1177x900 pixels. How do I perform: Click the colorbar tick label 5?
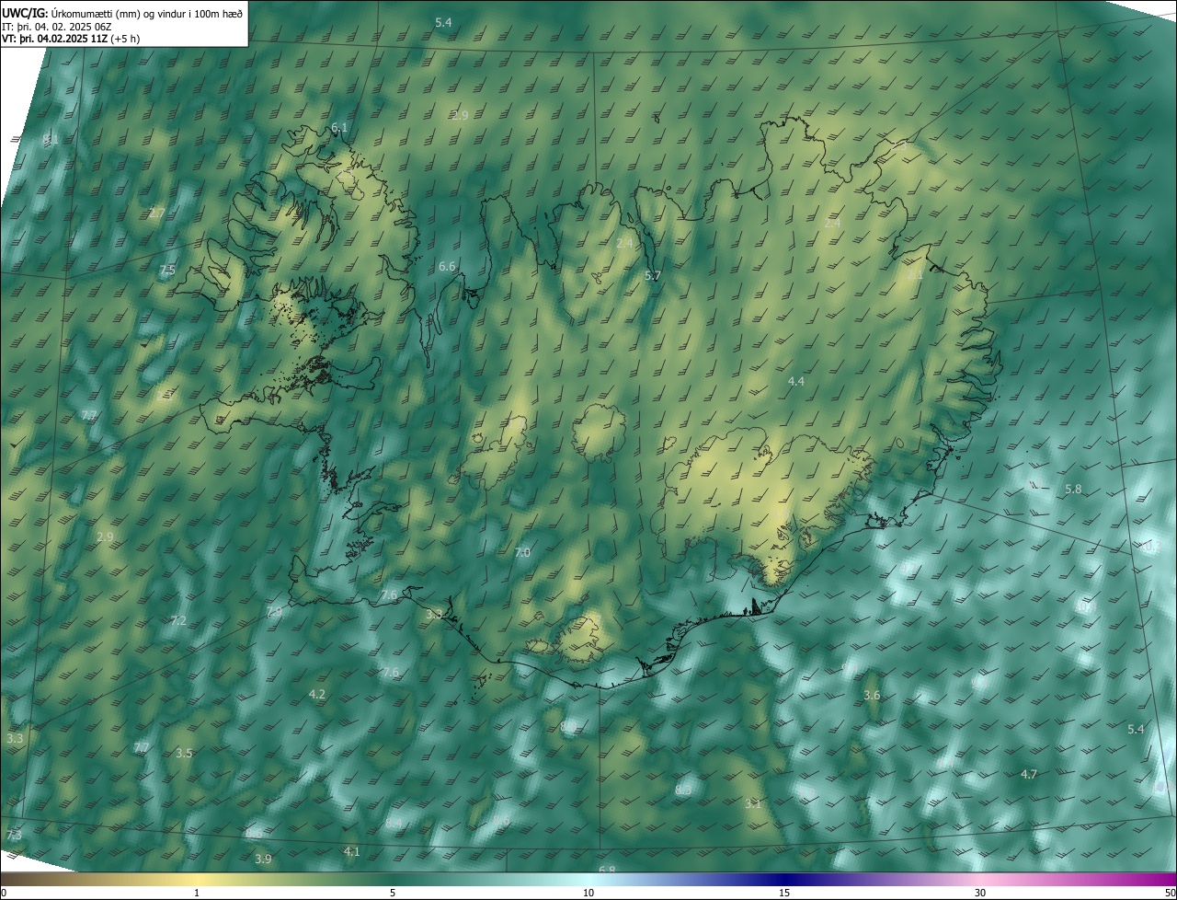(393, 893)
